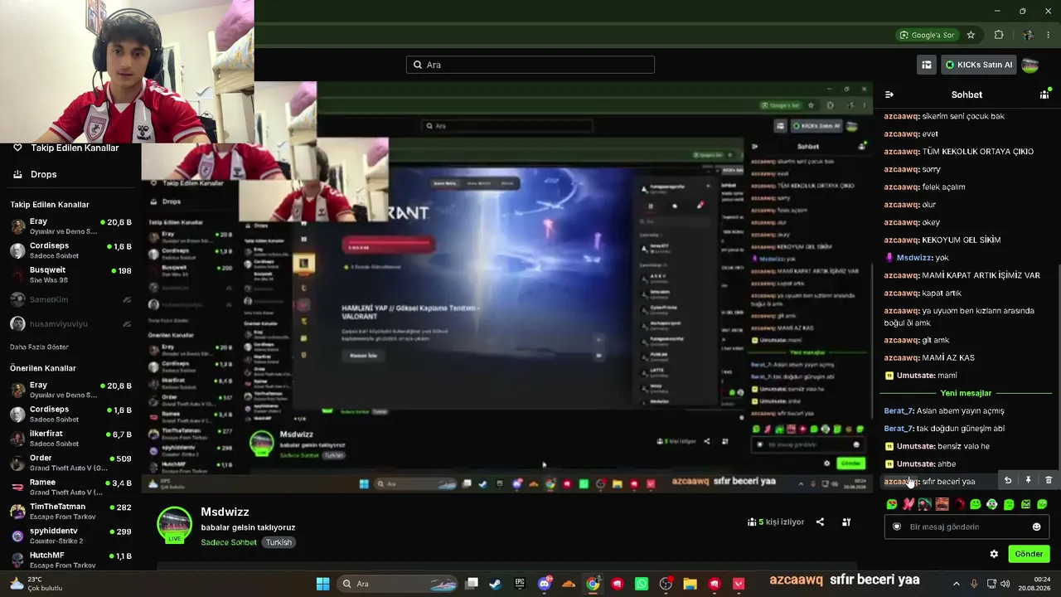1061x597 pixels.
Task: Click the 'Sadece Sohbet' category link
Action: (229, 542)
